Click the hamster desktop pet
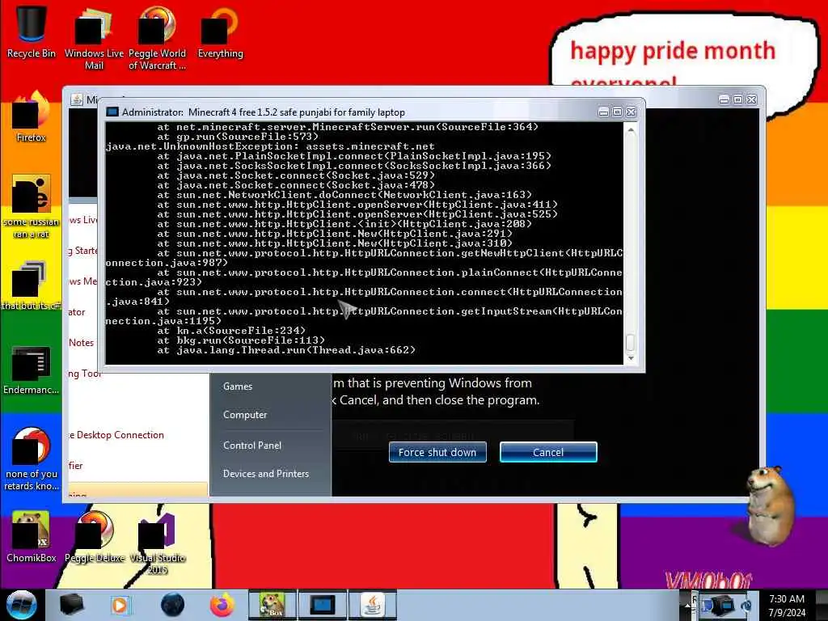 coord(771,506)
